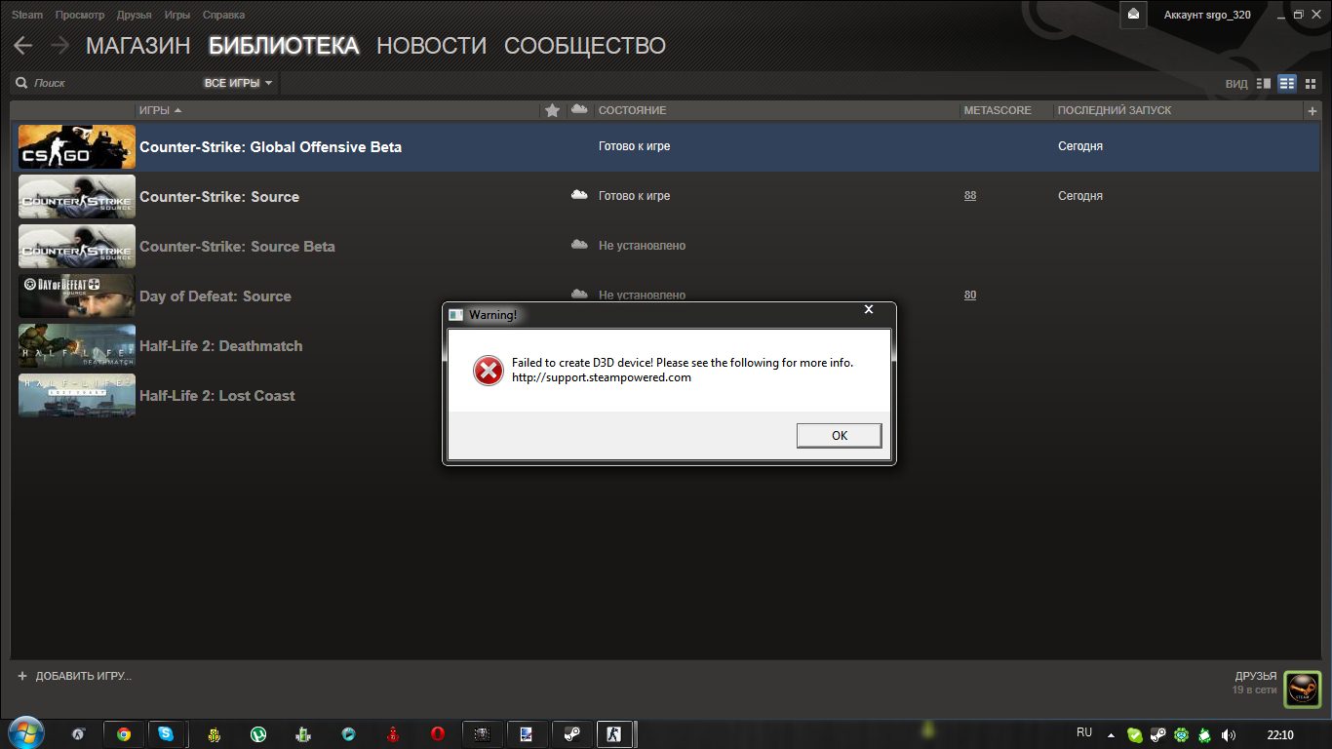Select the Day of Defeat: Source title
The image size is (1332, 749).
(215, 296)
